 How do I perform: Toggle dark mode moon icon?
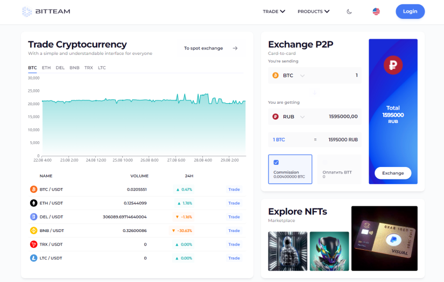click(x=349, y=12)
